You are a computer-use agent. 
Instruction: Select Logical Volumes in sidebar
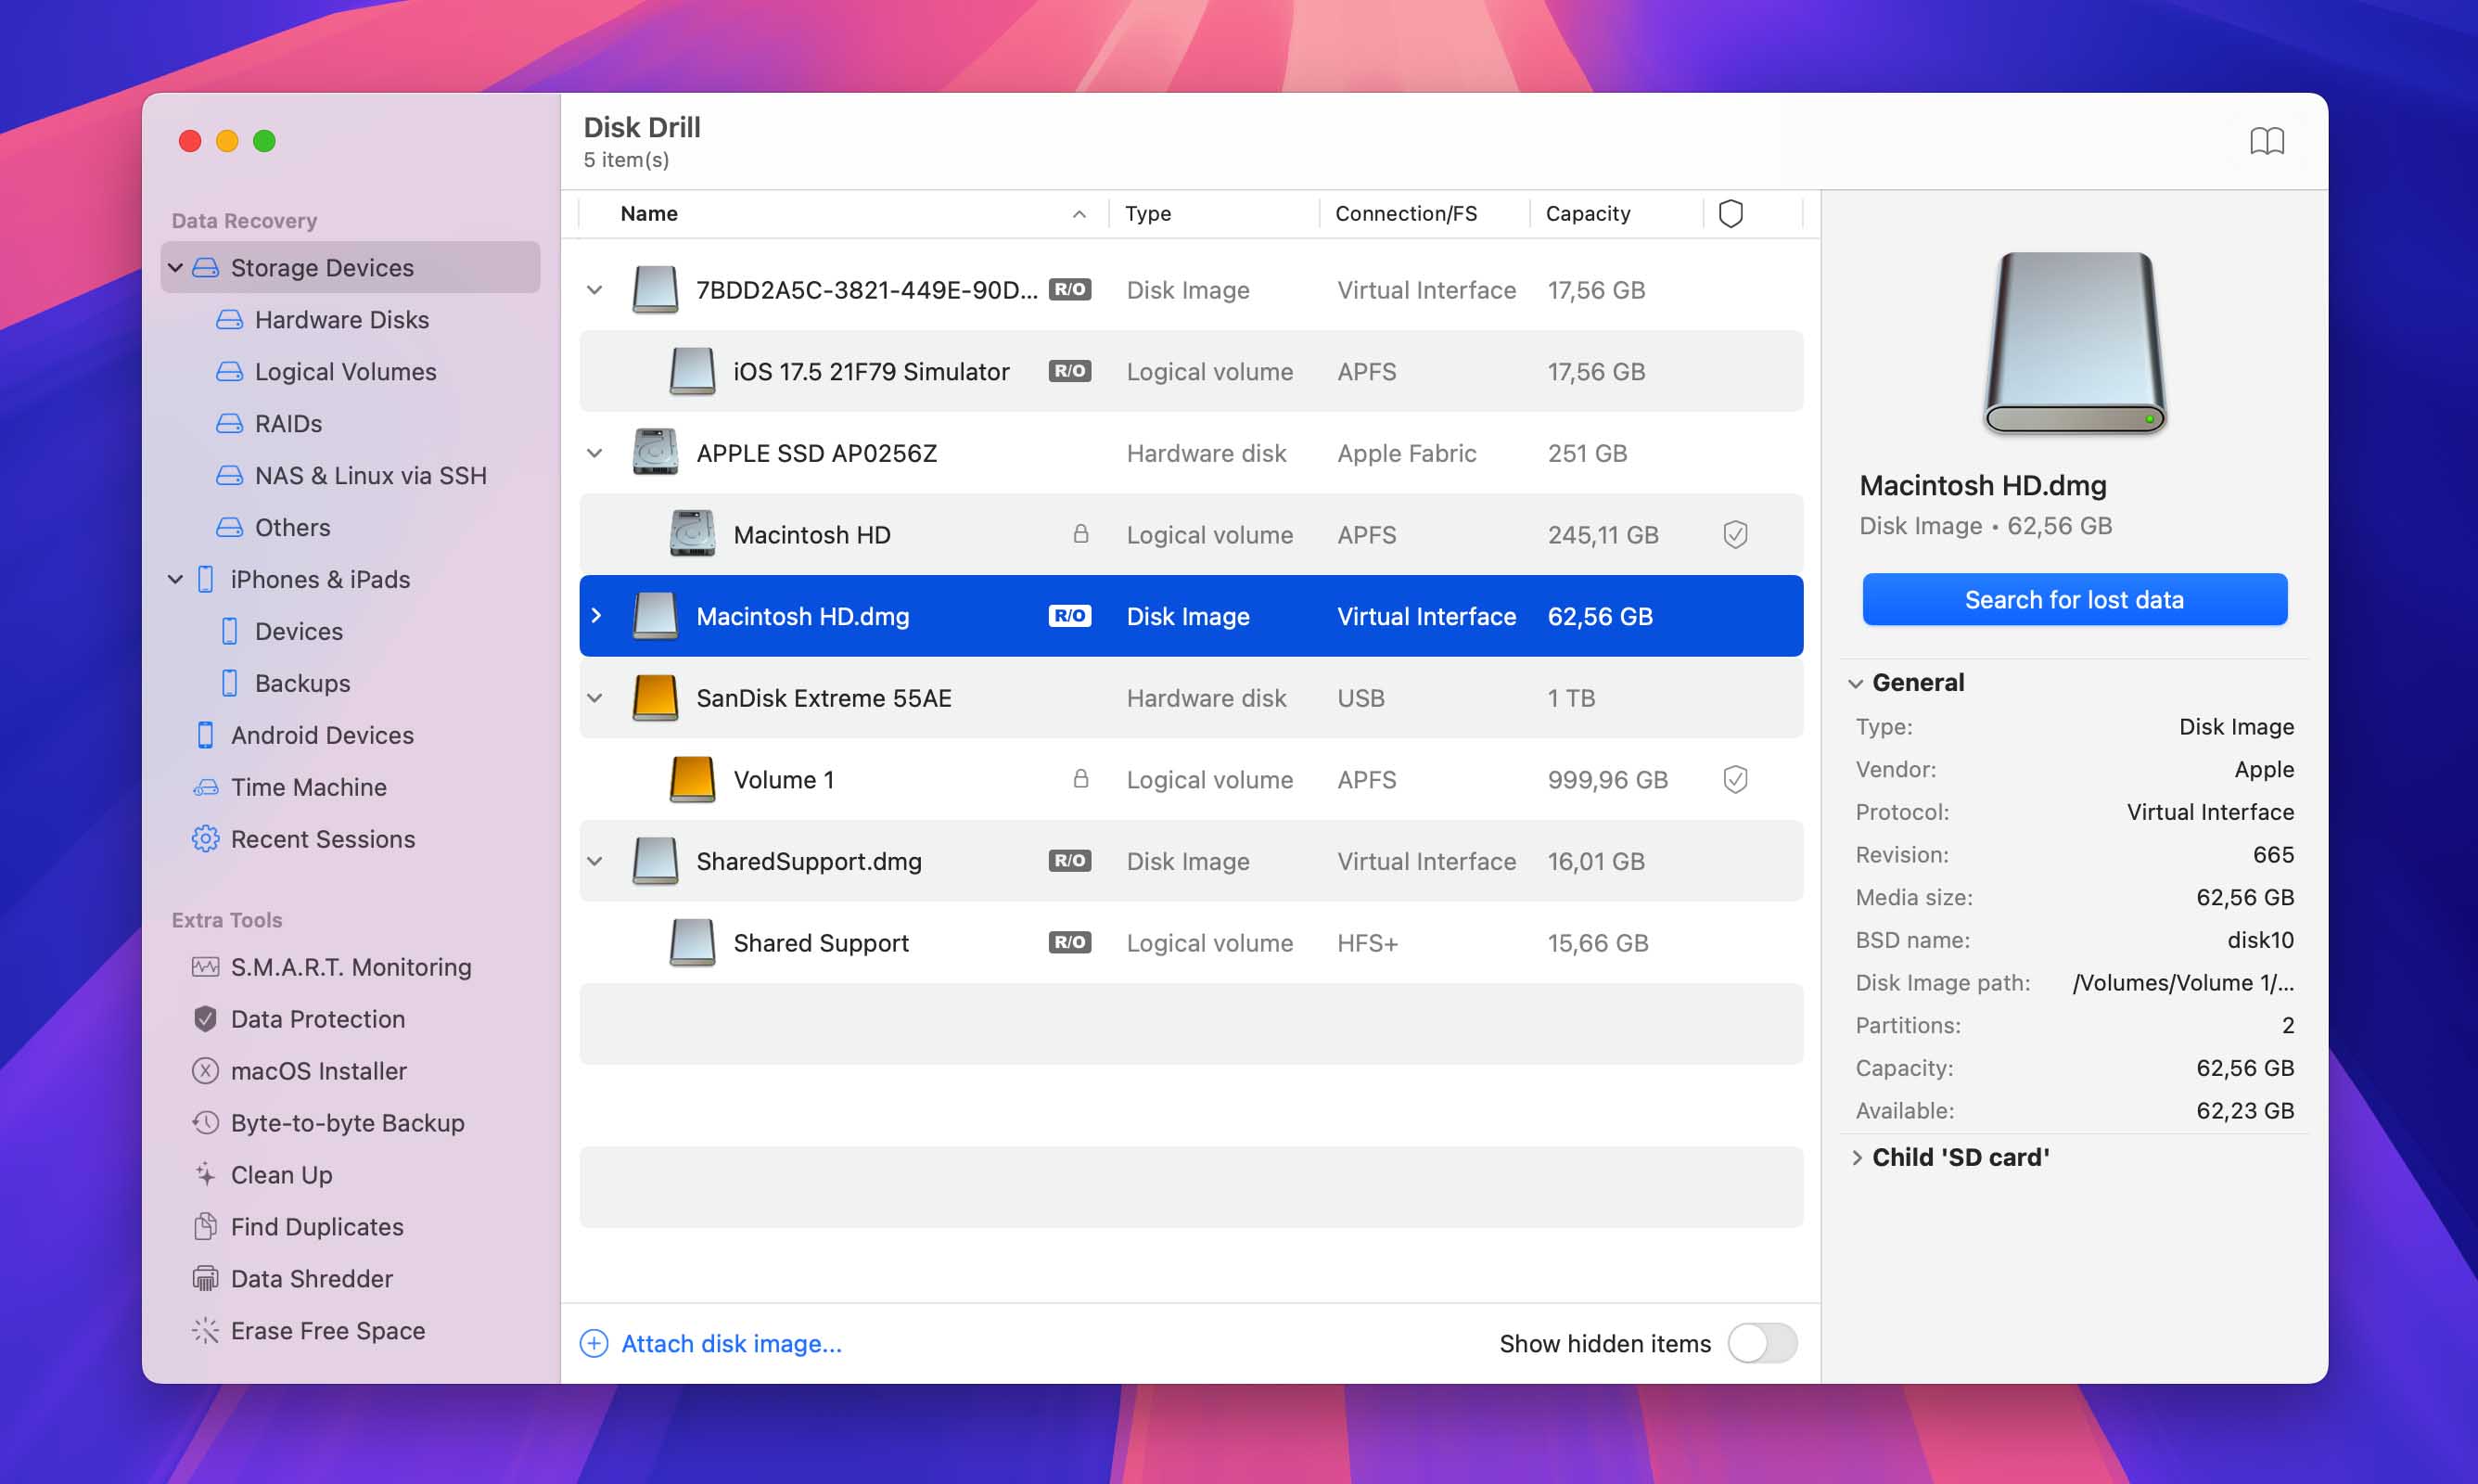point(346,371)
